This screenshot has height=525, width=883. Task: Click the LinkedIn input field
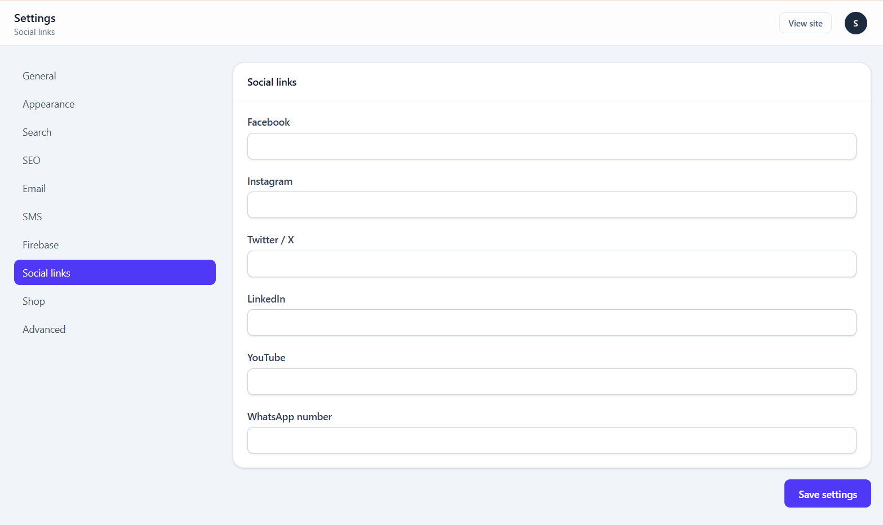552,322
